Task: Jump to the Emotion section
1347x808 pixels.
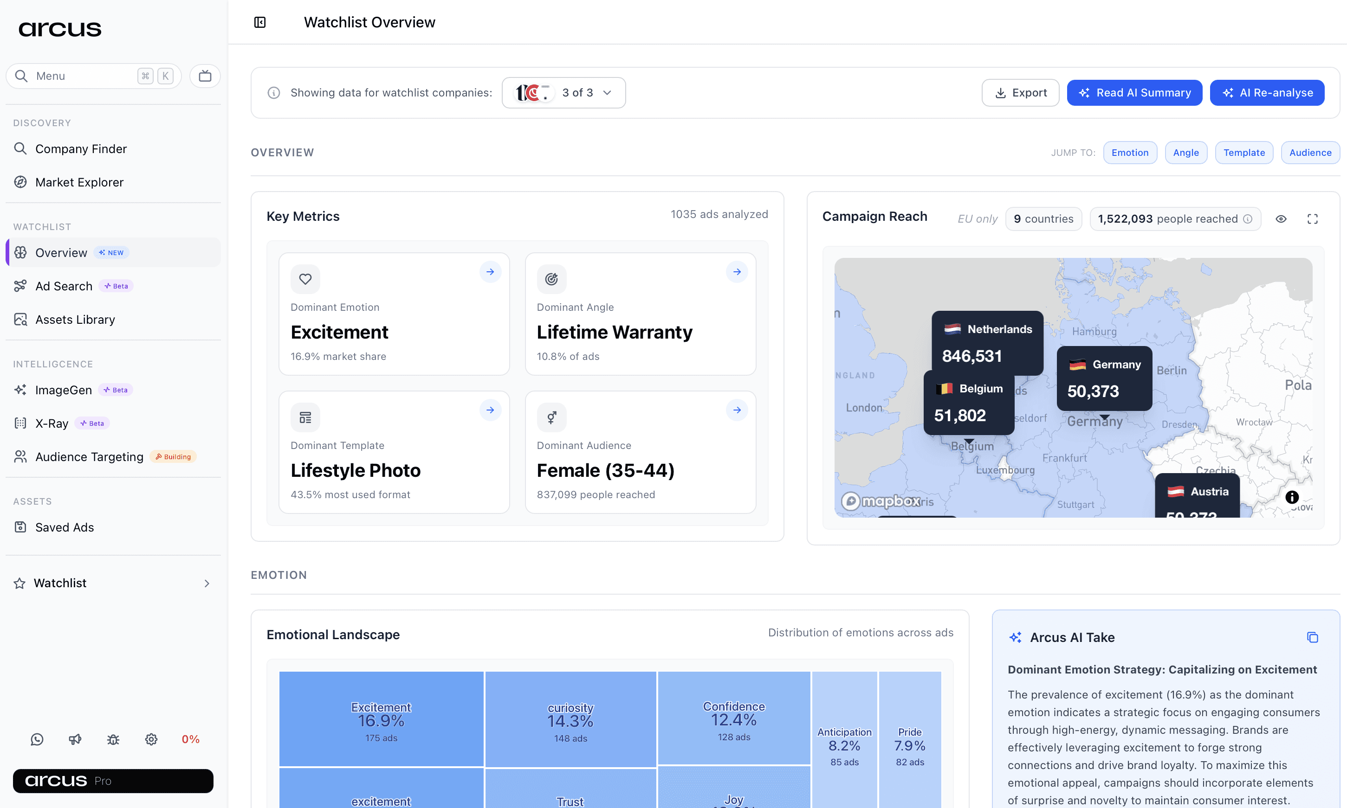Action: click(1130, 153)
